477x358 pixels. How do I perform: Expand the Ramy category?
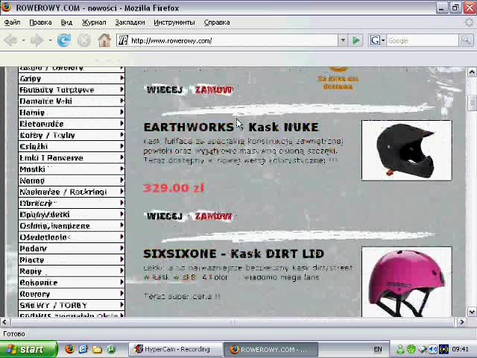pos(72,271)
